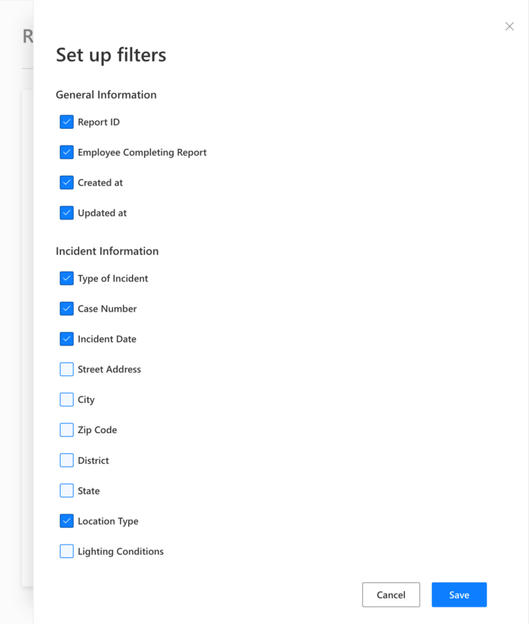
Task: Disable the Type of Incident filter
Action: click(66, 278)
